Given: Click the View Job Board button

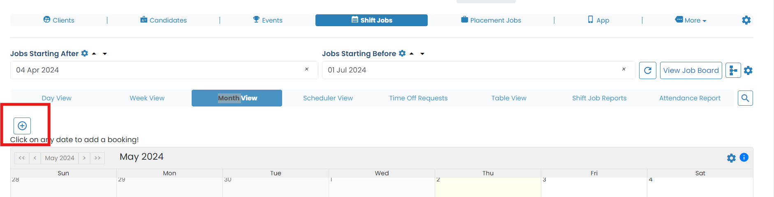Looking at the screenshot, I should point(691,70).
